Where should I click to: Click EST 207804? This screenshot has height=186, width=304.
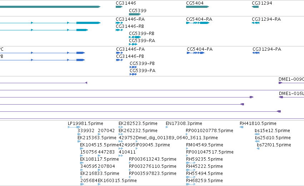coord(106,167)
